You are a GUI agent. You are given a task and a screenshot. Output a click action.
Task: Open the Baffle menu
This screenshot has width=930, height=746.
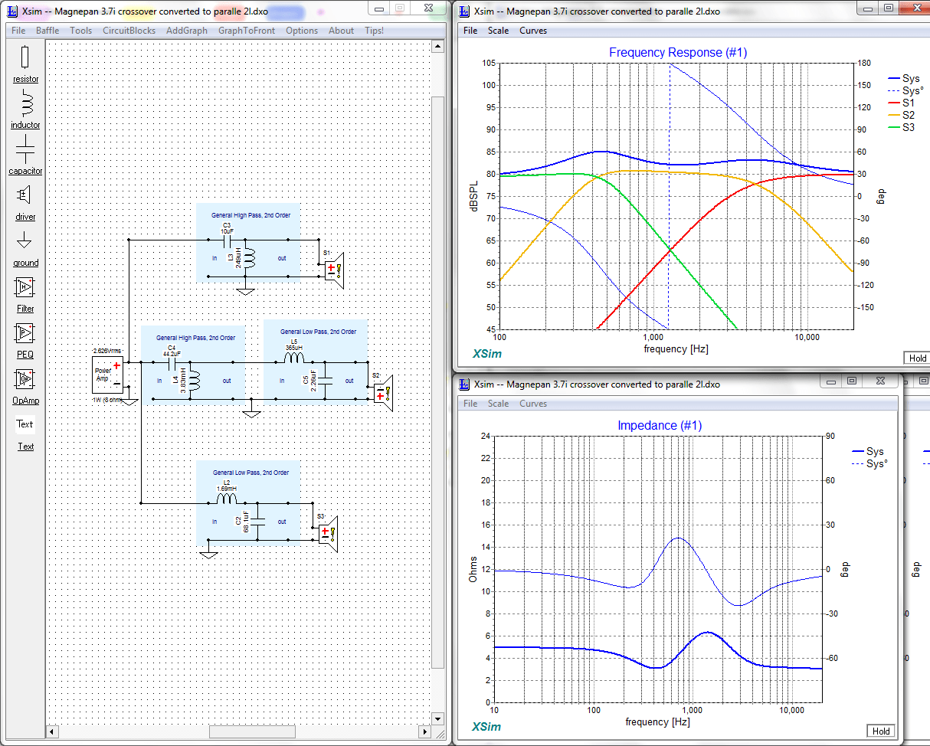(47, 31)
